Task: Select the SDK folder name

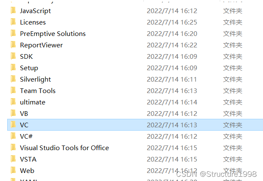Action: pos(26,57)
